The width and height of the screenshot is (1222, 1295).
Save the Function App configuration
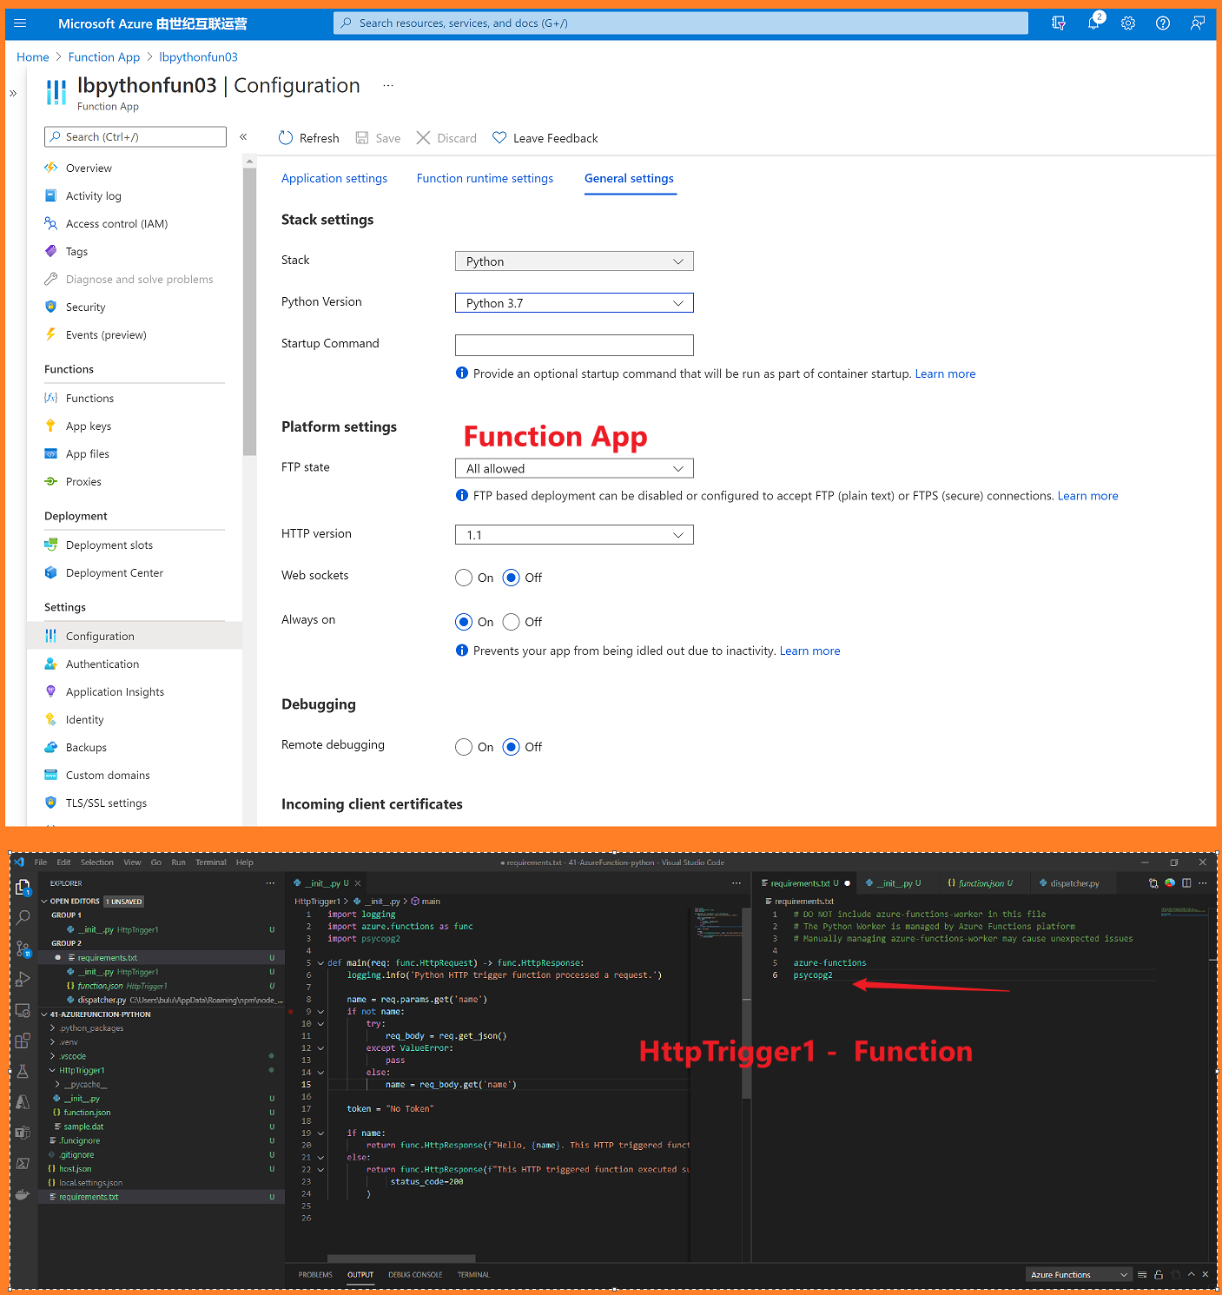tap(378, 137)
